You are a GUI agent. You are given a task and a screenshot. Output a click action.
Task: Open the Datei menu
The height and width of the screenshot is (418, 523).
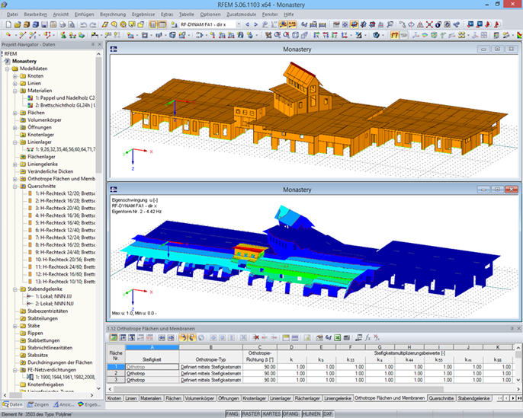tap(12, 14)
